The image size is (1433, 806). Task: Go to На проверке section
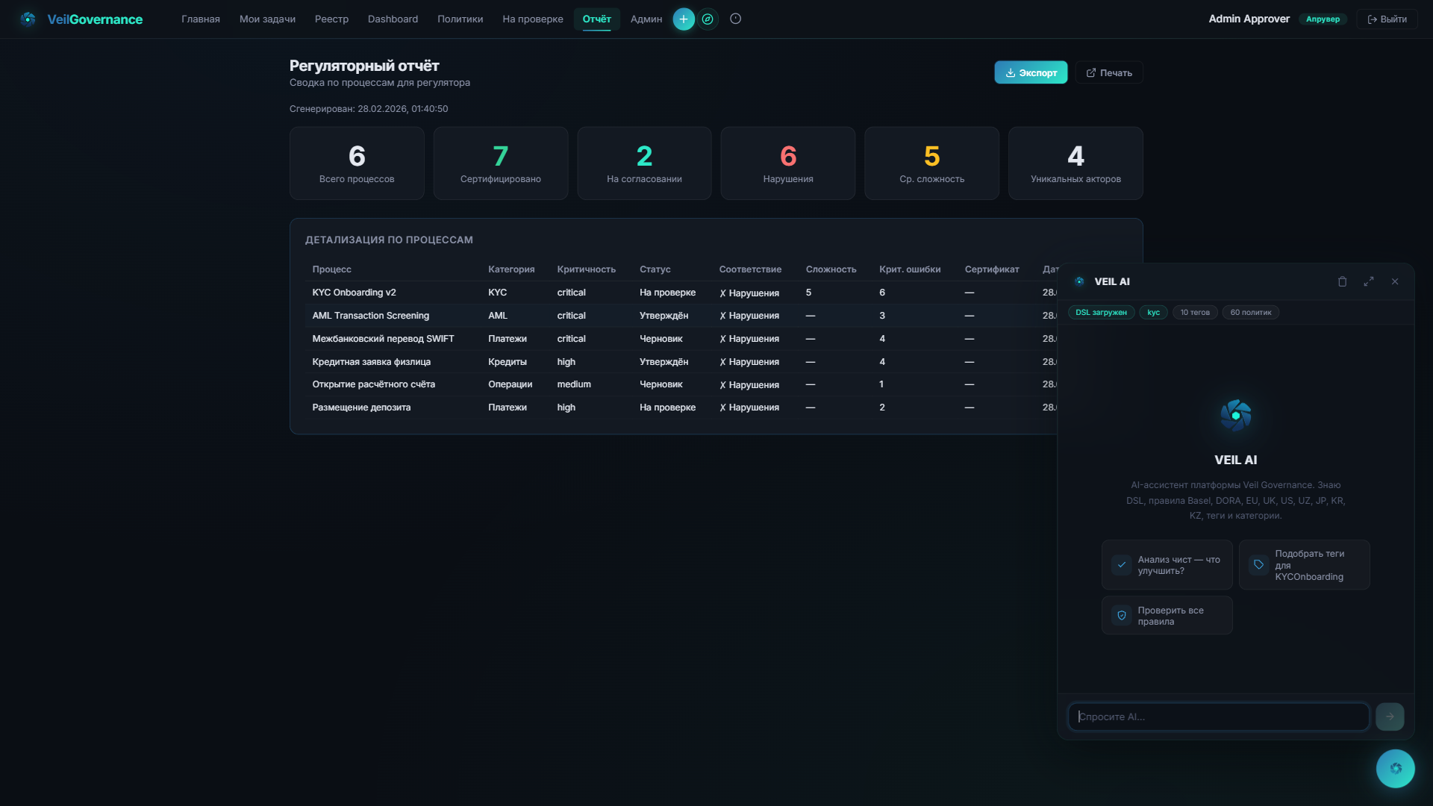pyautogui.click(x=532, y=19)
